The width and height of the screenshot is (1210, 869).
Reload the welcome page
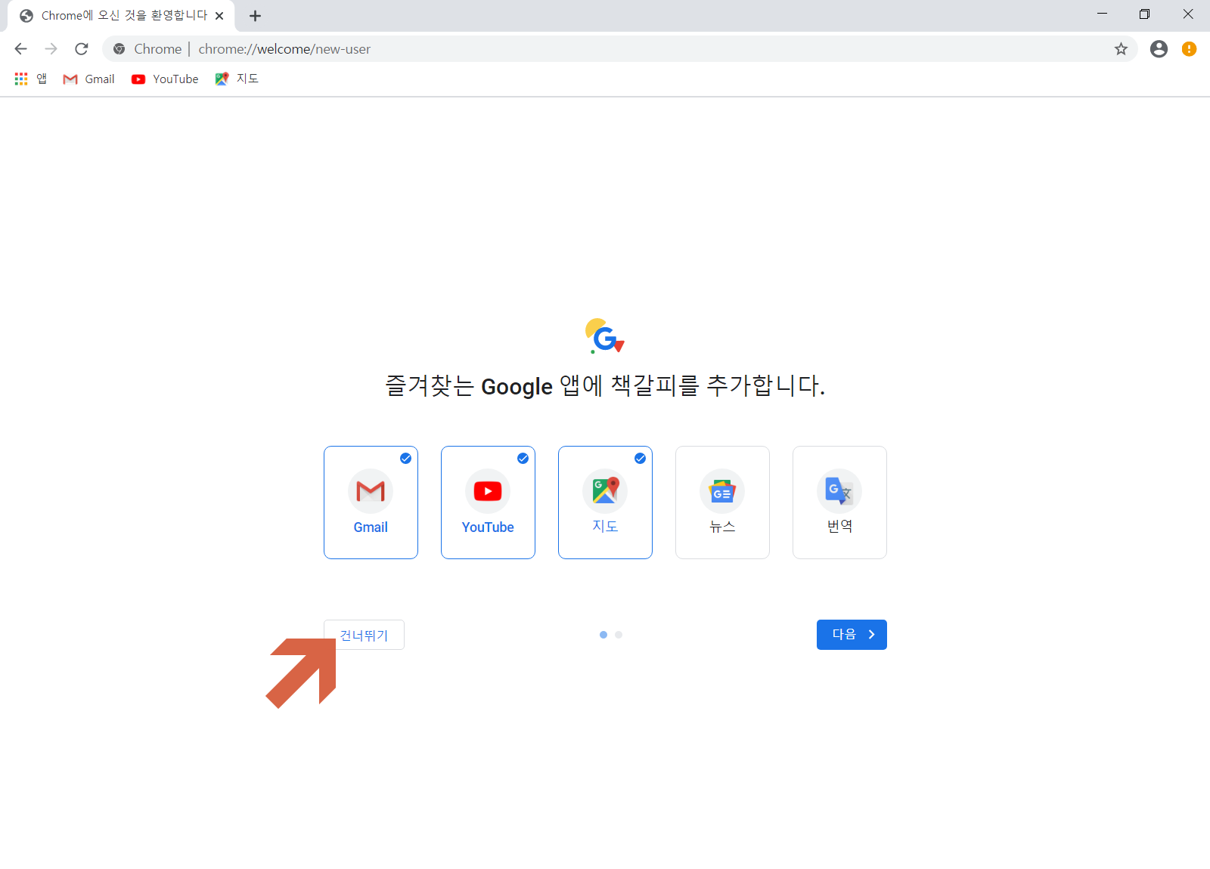coord(82,49)
